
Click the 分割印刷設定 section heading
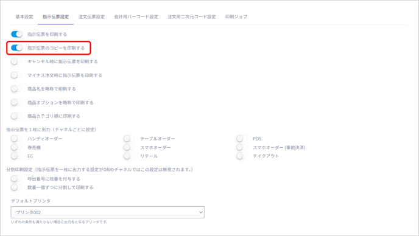pyautogui.click(x=100, y=170)
